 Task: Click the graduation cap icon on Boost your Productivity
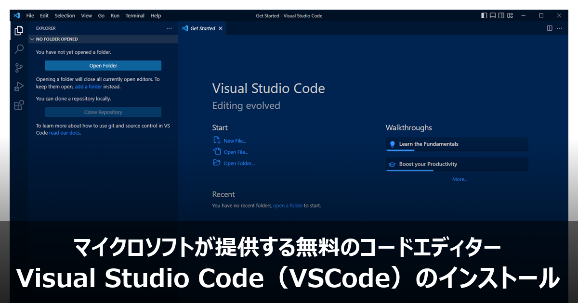tap(393, 164)
